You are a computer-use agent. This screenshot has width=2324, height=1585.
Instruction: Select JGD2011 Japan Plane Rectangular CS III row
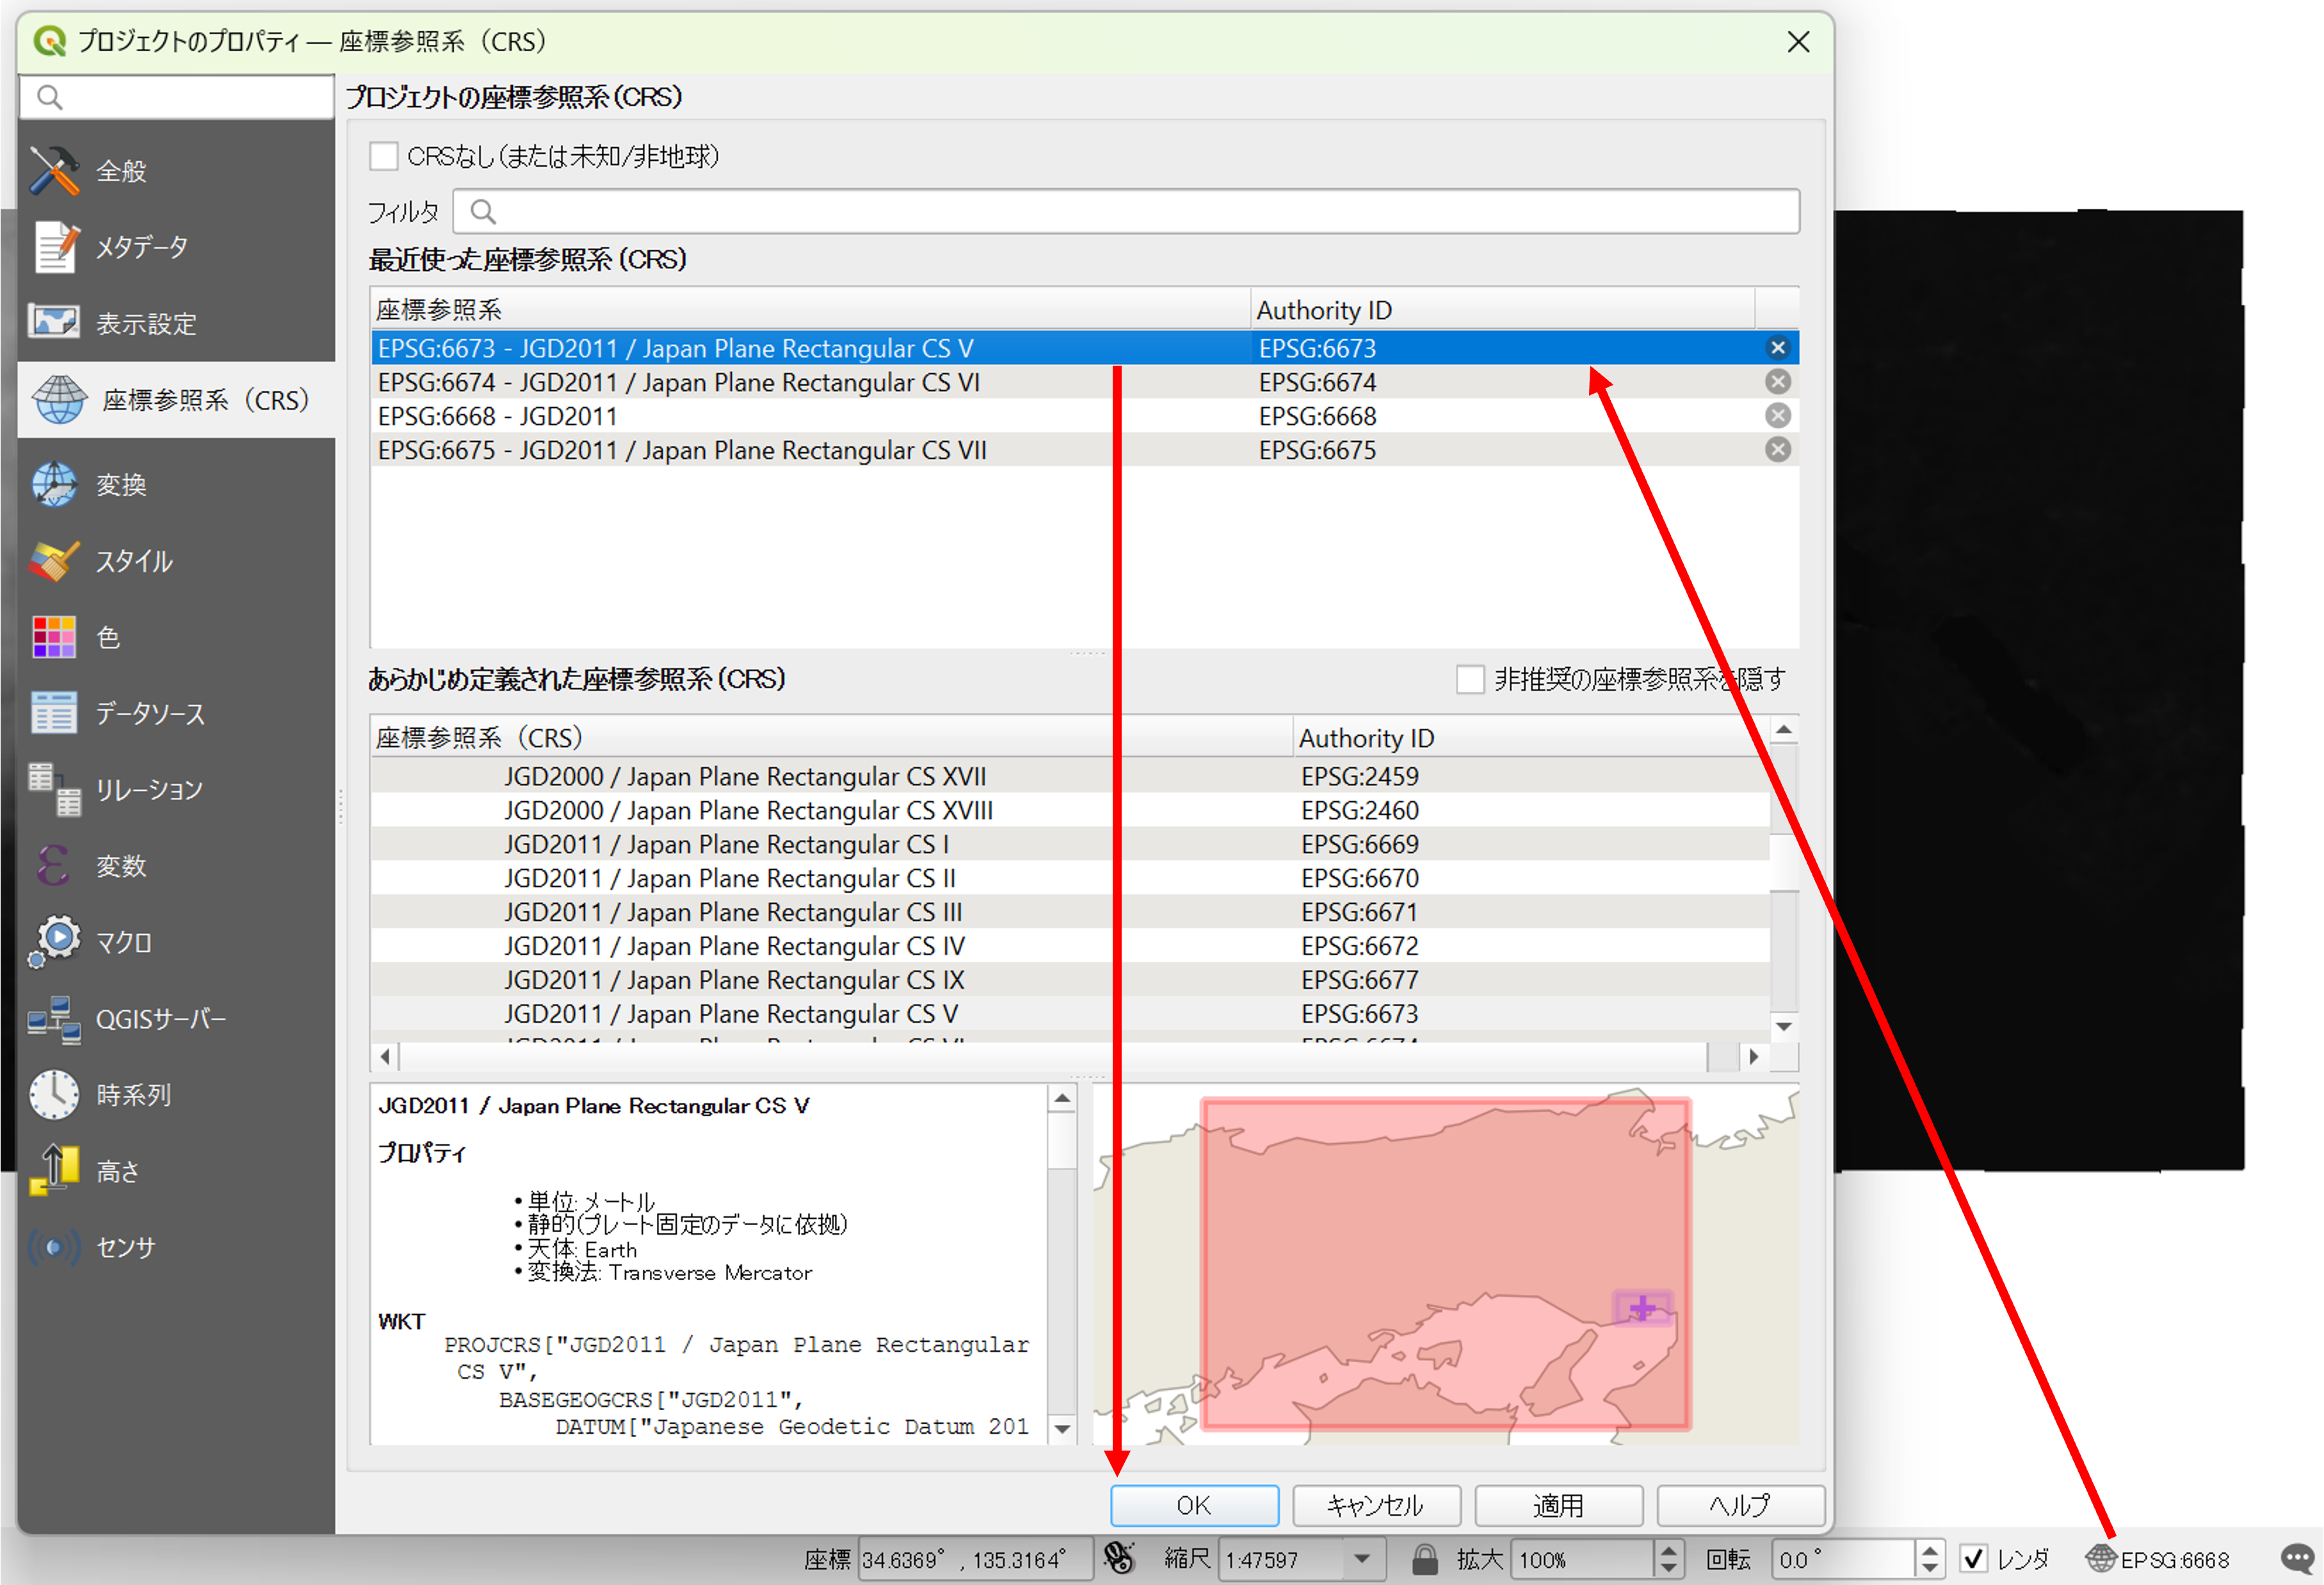pyautogui.click(x=733, y=912)
